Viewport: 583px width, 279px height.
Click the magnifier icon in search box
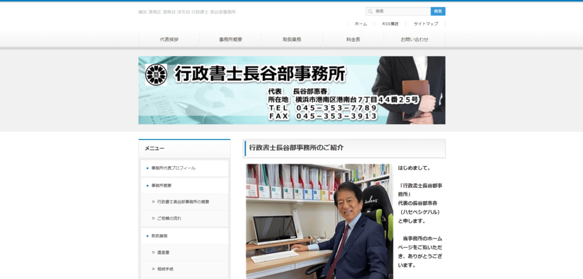pos(371,11)
